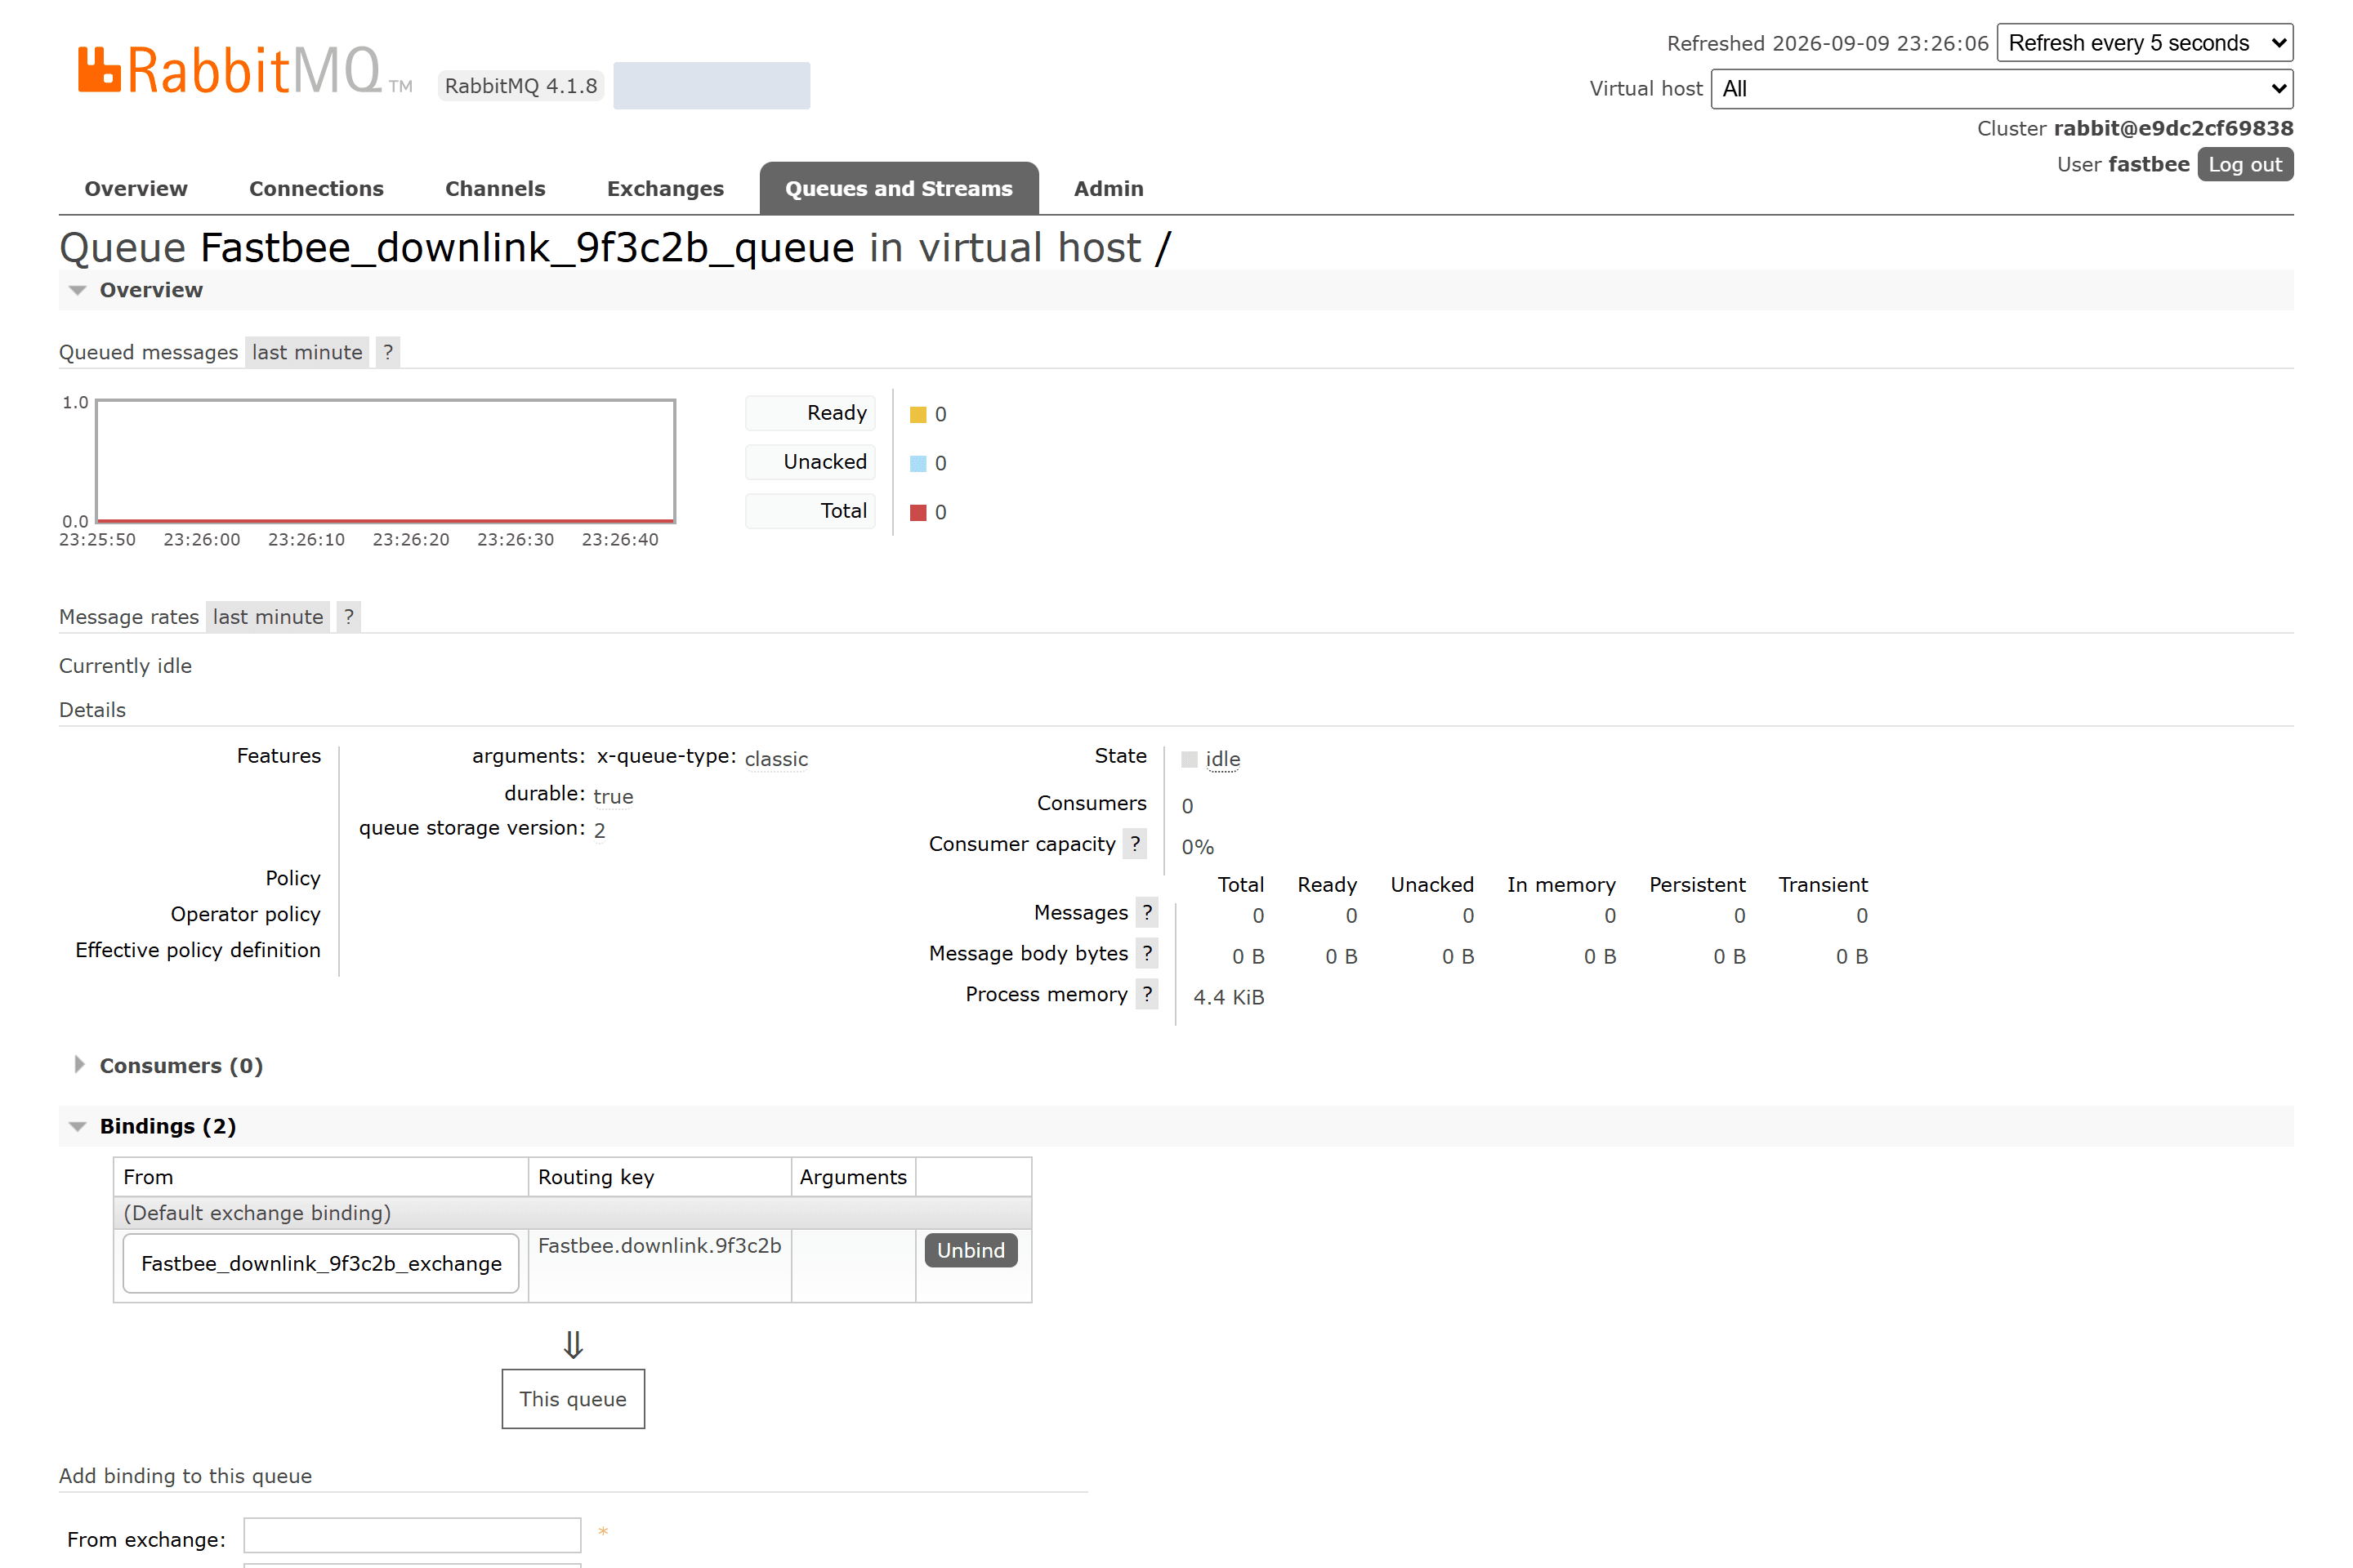Open the Exchanges tab
The width and height of the screenshot is (2353, 1568).
pos(665,189)
